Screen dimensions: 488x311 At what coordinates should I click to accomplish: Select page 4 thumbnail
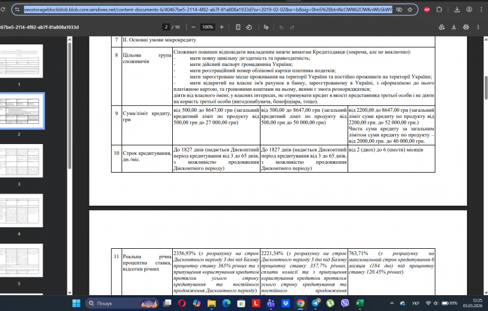pos(21,210)
